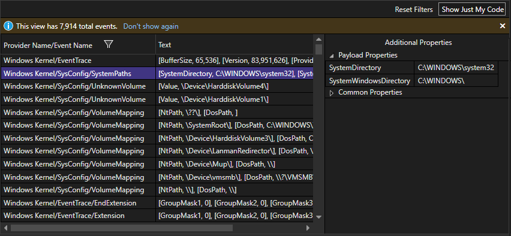Screen dimensions: 511x236
Task: Click the Don't show again link
Action: tap(151, 26)
